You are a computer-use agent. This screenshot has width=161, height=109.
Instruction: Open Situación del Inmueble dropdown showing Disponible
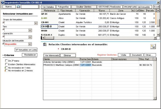coord(30,44)
